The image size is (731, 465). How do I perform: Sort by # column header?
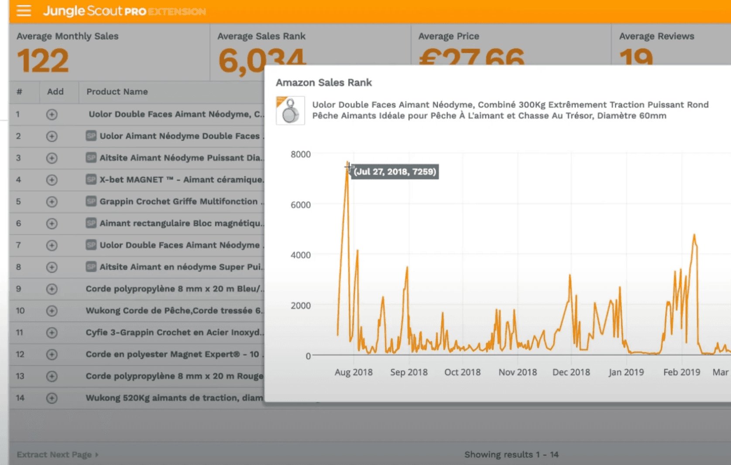19,92
